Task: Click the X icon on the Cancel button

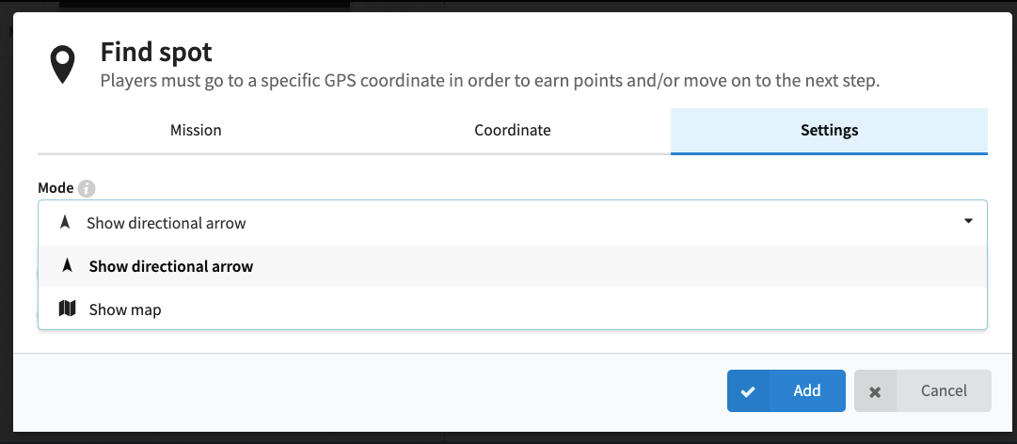Action: 875,391
